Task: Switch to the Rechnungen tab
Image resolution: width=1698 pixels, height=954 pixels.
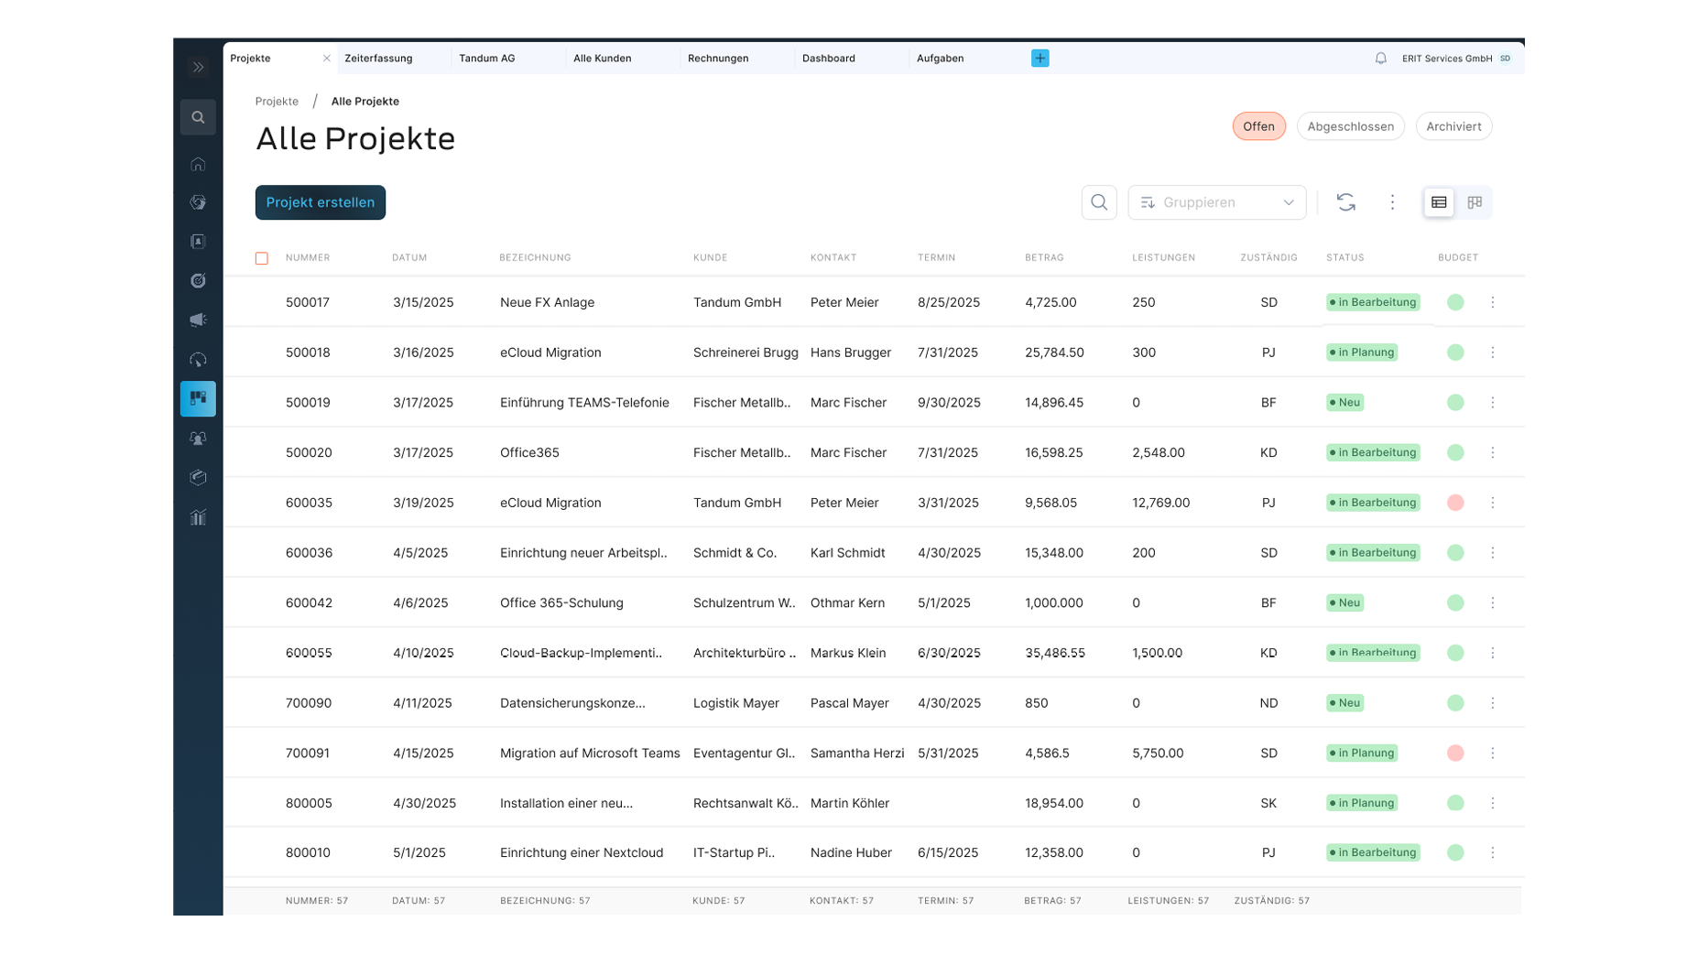Action: [718, 59]
